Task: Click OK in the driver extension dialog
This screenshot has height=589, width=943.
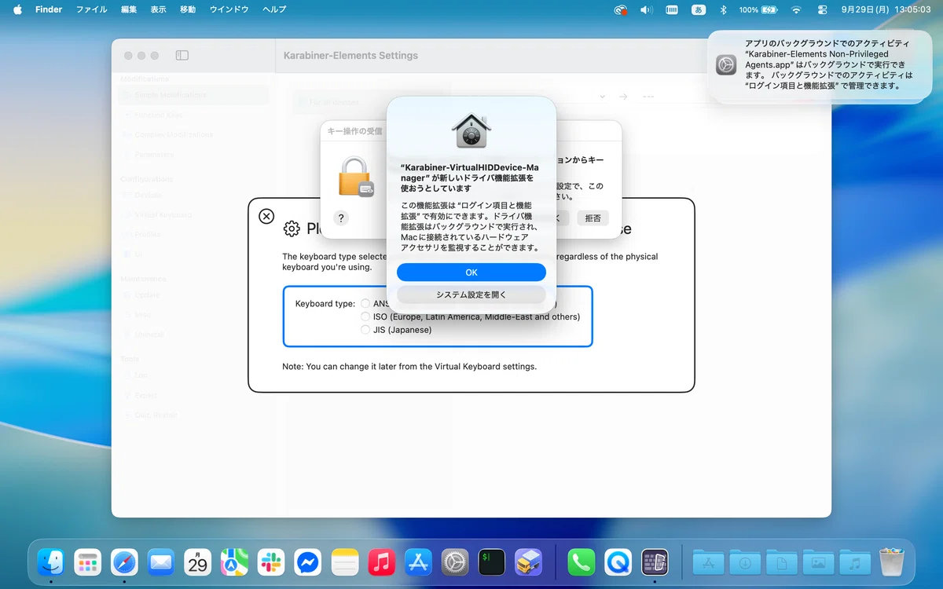Action: (472, 273)
